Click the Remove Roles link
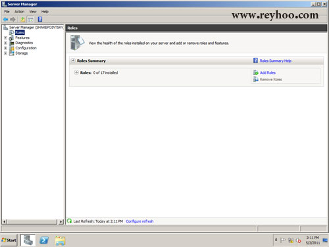 click(271, 80)
